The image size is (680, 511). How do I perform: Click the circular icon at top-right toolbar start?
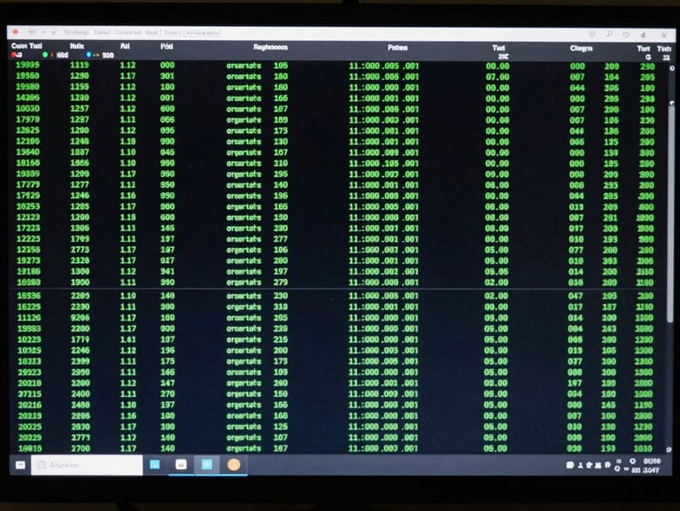click(x=591, y=34)
